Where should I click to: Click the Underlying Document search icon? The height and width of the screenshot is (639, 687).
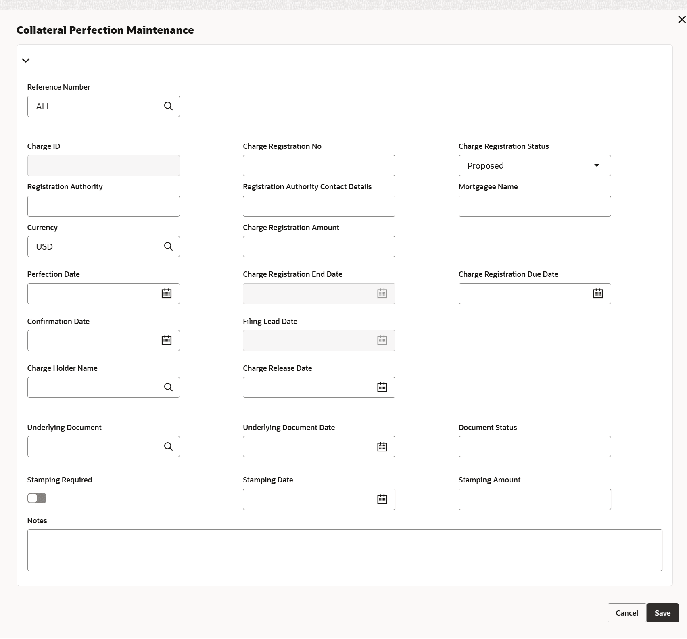(168, 447)
